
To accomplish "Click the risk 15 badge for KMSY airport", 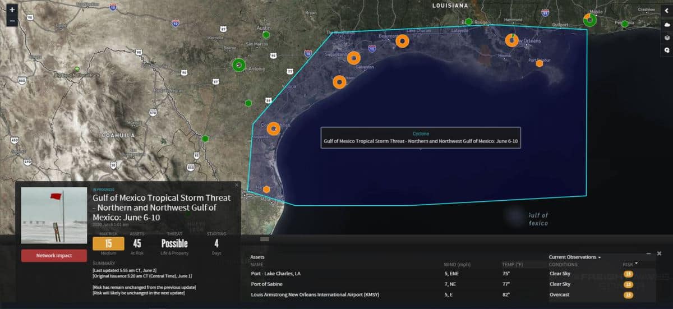I will (x=629, y=294).
